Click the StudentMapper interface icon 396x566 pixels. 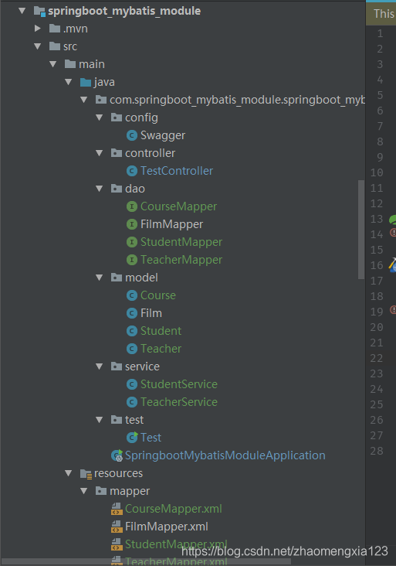(132, 242)
